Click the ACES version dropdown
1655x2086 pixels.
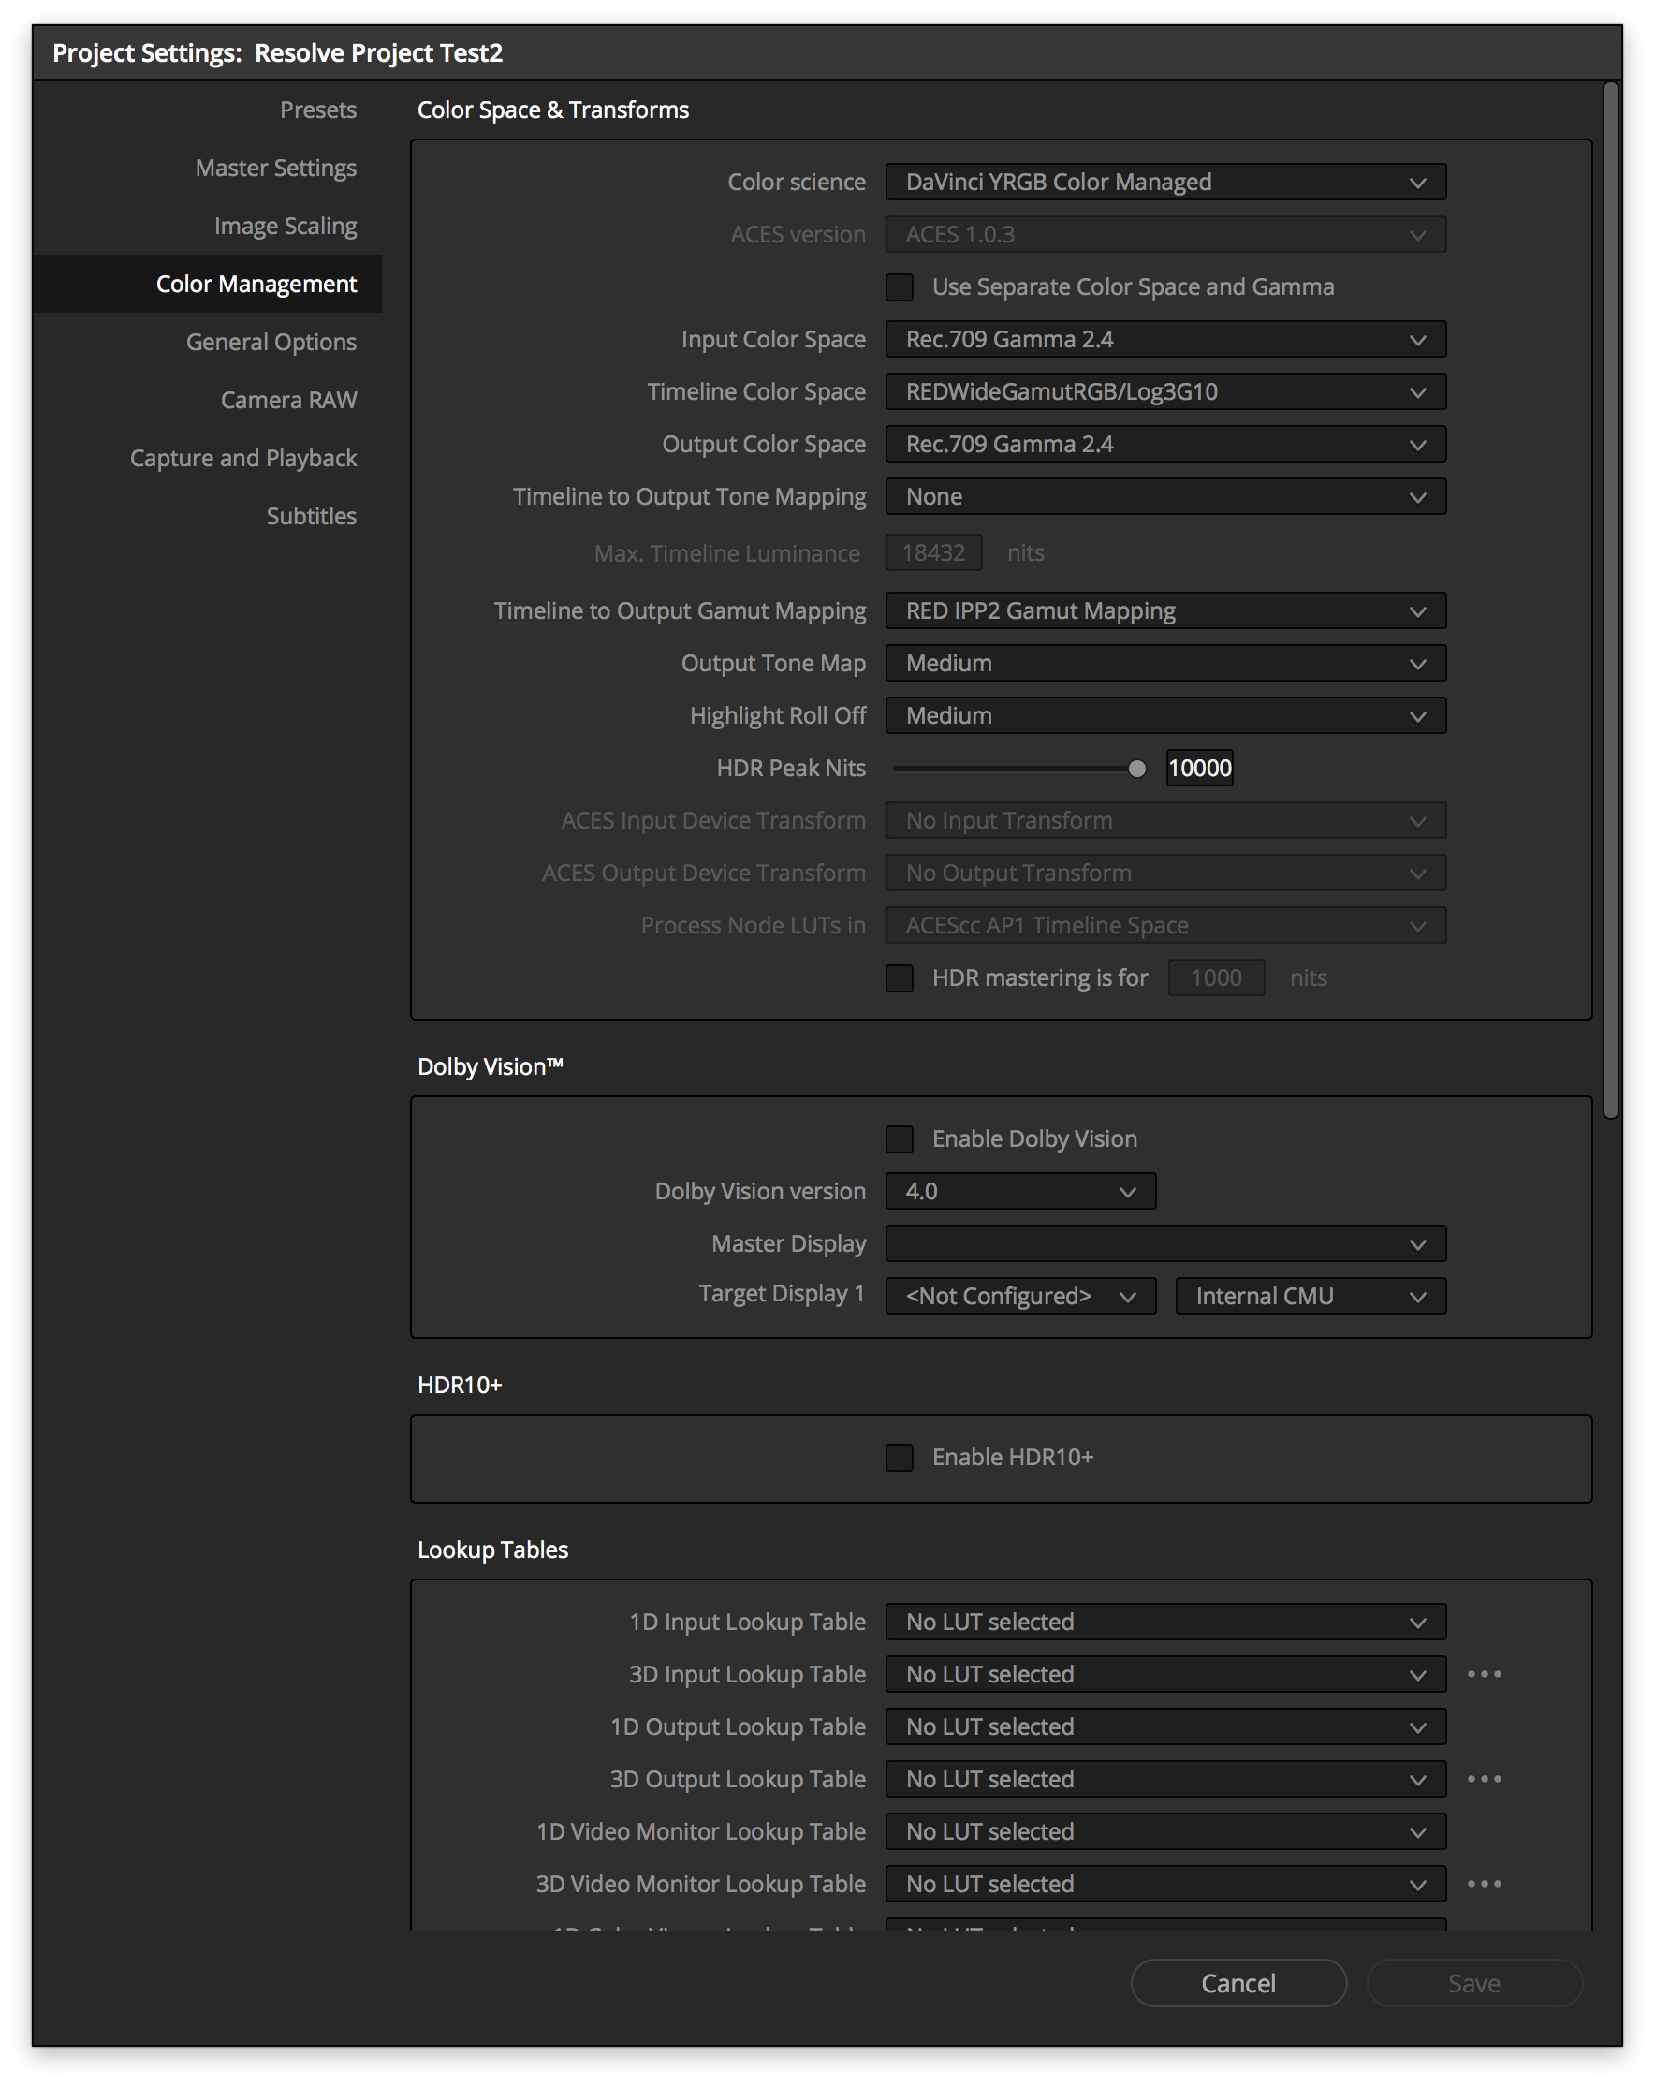(1165, 234)
